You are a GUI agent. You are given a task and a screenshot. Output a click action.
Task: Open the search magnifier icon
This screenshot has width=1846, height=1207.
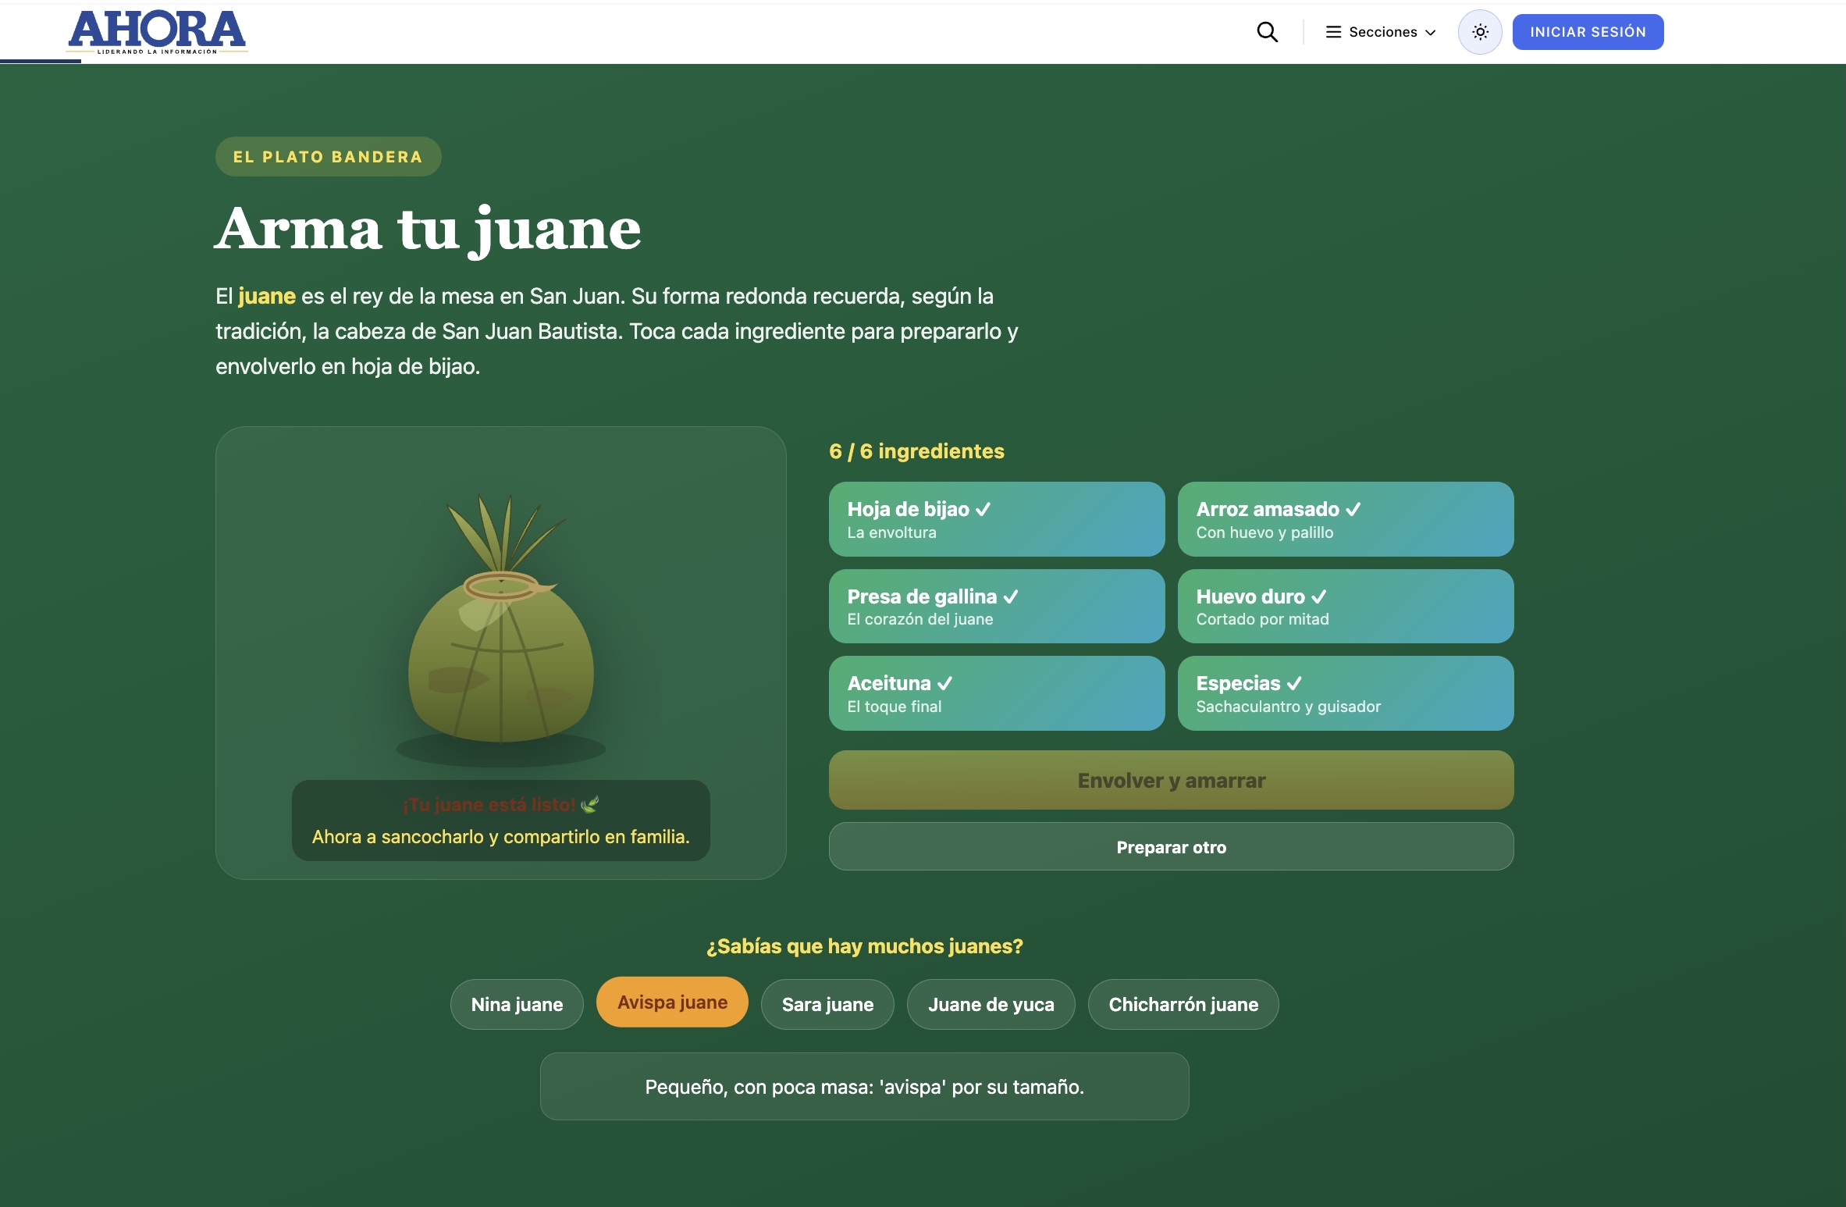(x=1267, y=32)
